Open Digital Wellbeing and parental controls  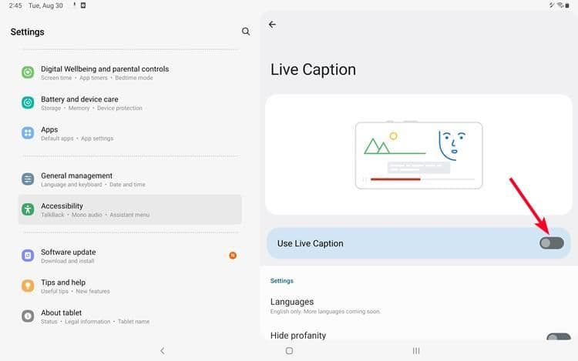(105, 72)
